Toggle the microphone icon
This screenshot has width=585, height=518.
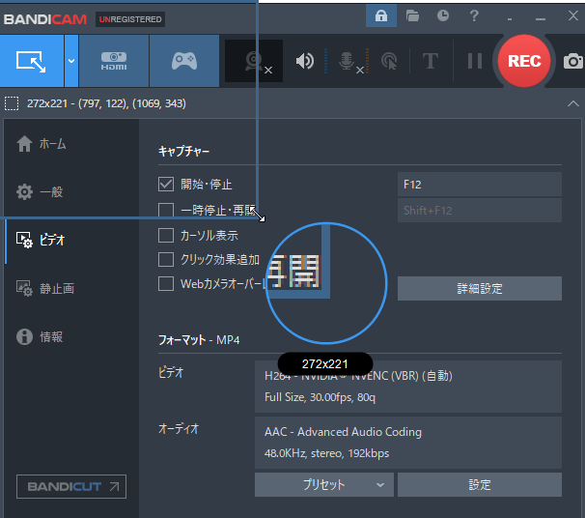click(x=347, y=61)
